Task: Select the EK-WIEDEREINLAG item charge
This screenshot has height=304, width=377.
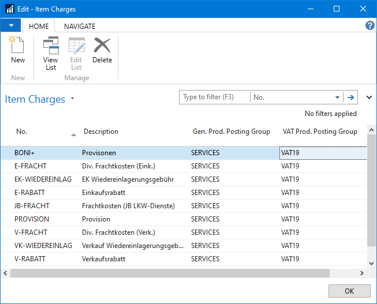Action: click(43, 179)
